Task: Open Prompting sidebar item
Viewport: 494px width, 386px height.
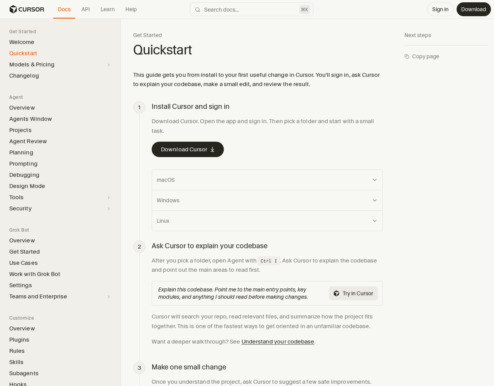Action: click(23, 164)
